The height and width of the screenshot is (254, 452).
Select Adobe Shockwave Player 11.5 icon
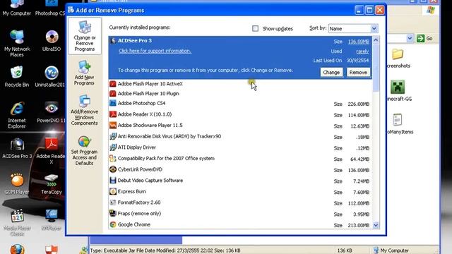[113, 126]
